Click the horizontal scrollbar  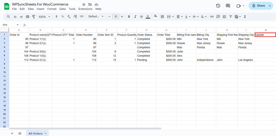point(85,128)
